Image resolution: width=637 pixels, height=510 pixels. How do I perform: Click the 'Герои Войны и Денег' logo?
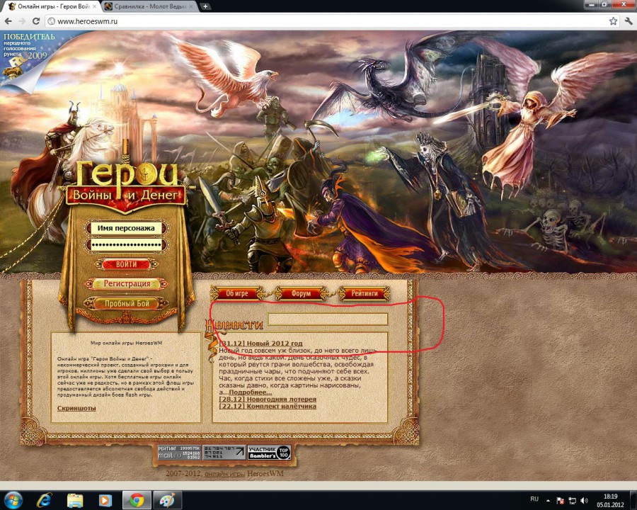point(127,183)
